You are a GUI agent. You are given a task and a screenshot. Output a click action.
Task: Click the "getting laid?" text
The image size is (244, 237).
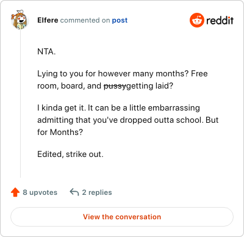coord(149,86)
